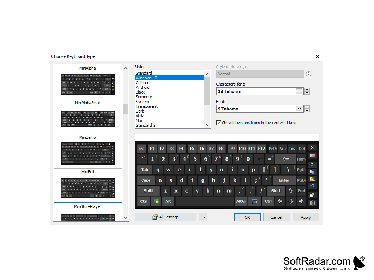Click the info icon next to Normal dropdown
Viewport: 374px width, 280px height.
(x=309, y=74)
